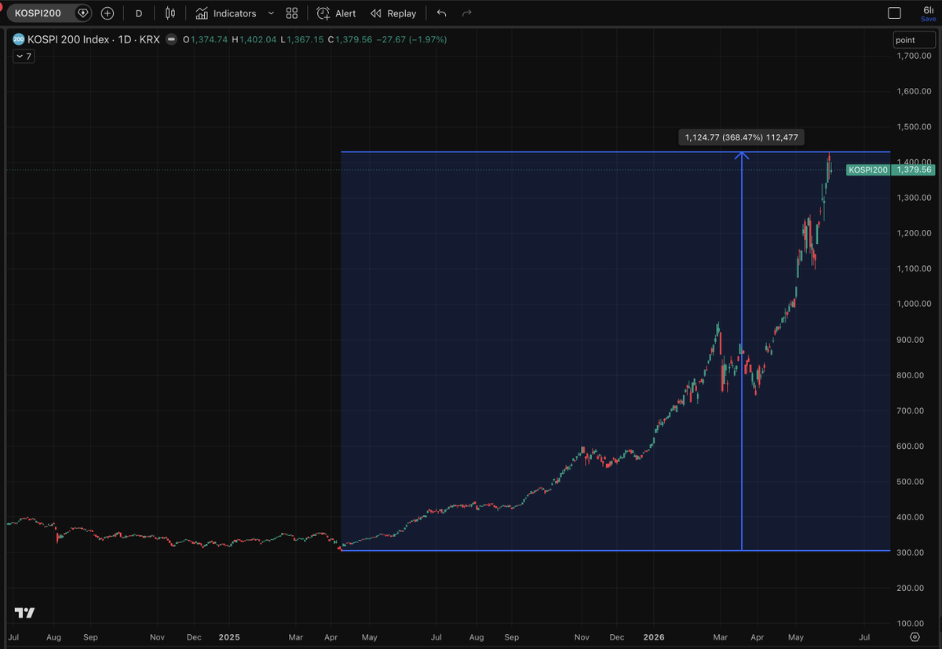This screenshot has height=649, width=942.
Task: Click the Jul label at time axis start
Action: 13,637
